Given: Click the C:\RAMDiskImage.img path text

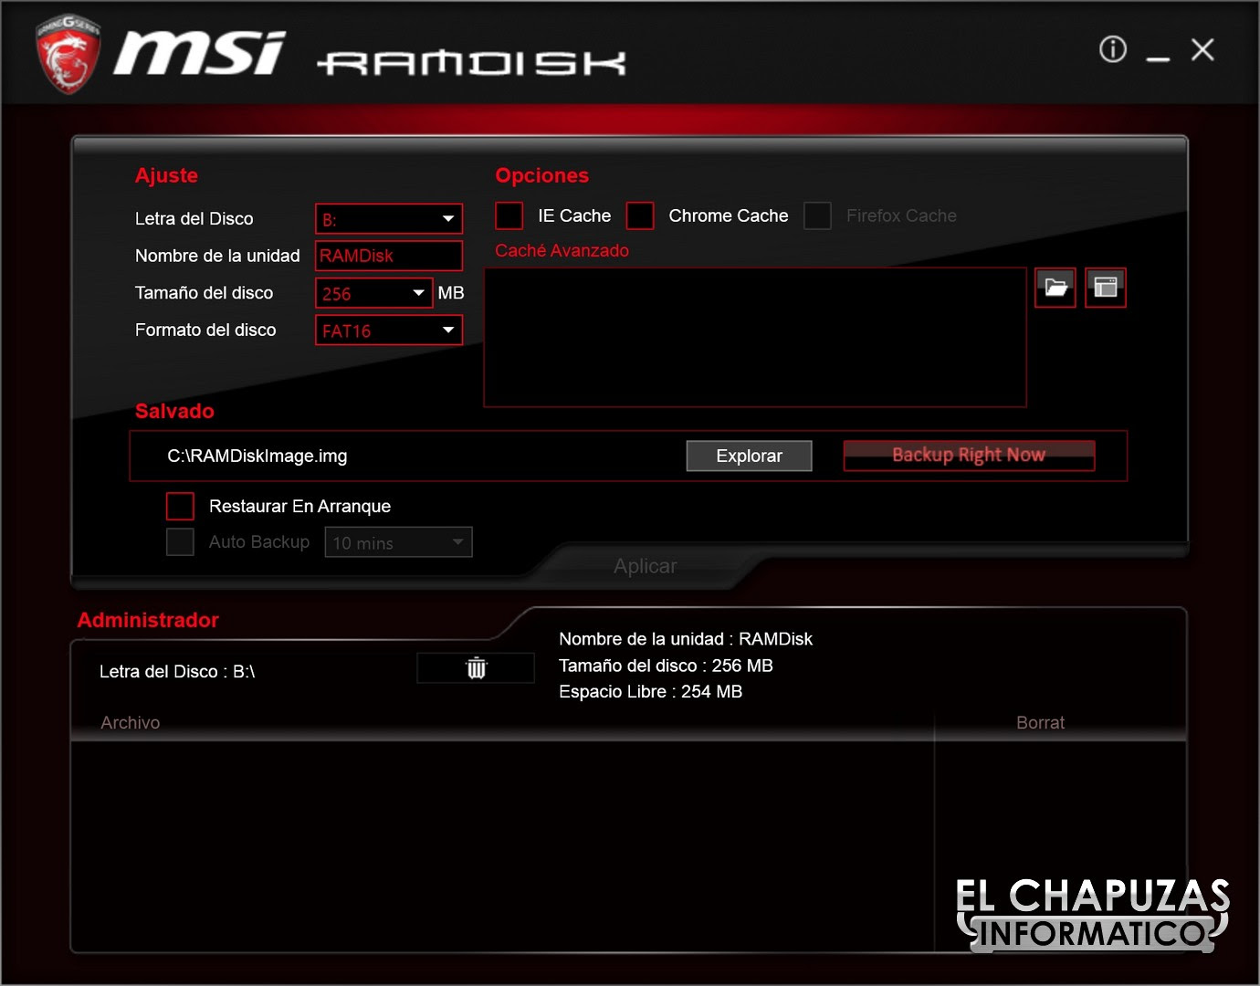Looking at the screenshot, I should pyautogui.click(x=257, y=456).
